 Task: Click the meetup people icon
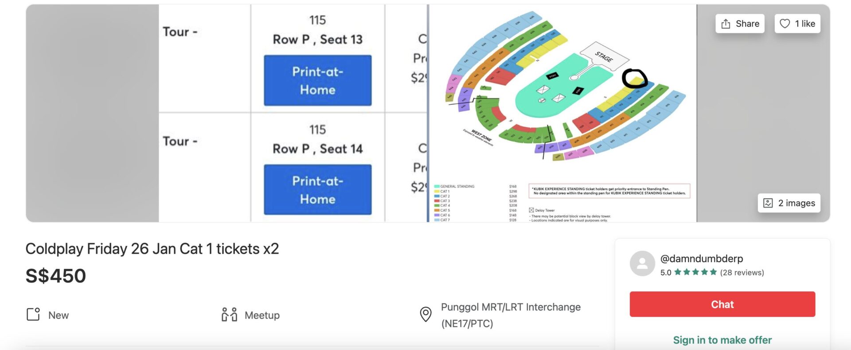point(229,315)
